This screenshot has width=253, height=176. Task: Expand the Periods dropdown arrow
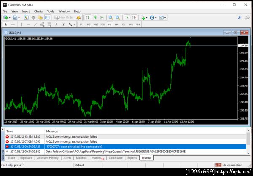click(x=156, y=18)
